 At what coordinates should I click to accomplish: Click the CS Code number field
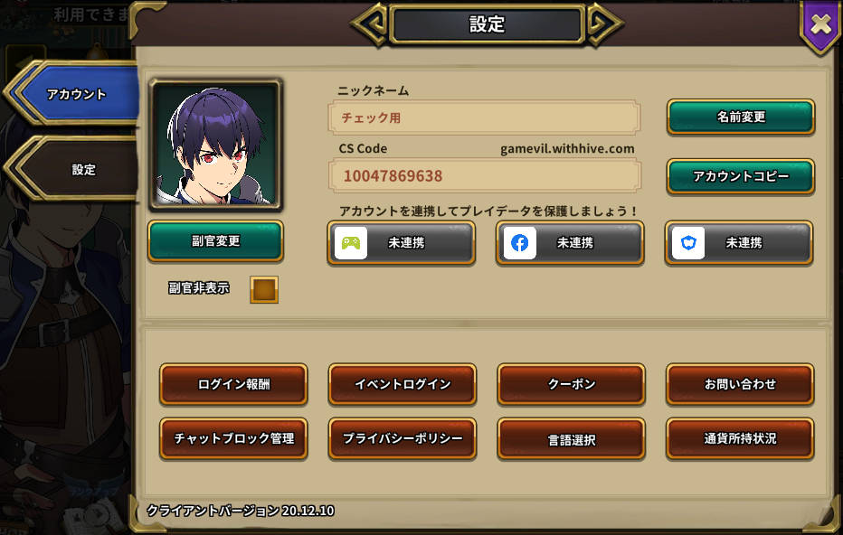coord(485,175)
